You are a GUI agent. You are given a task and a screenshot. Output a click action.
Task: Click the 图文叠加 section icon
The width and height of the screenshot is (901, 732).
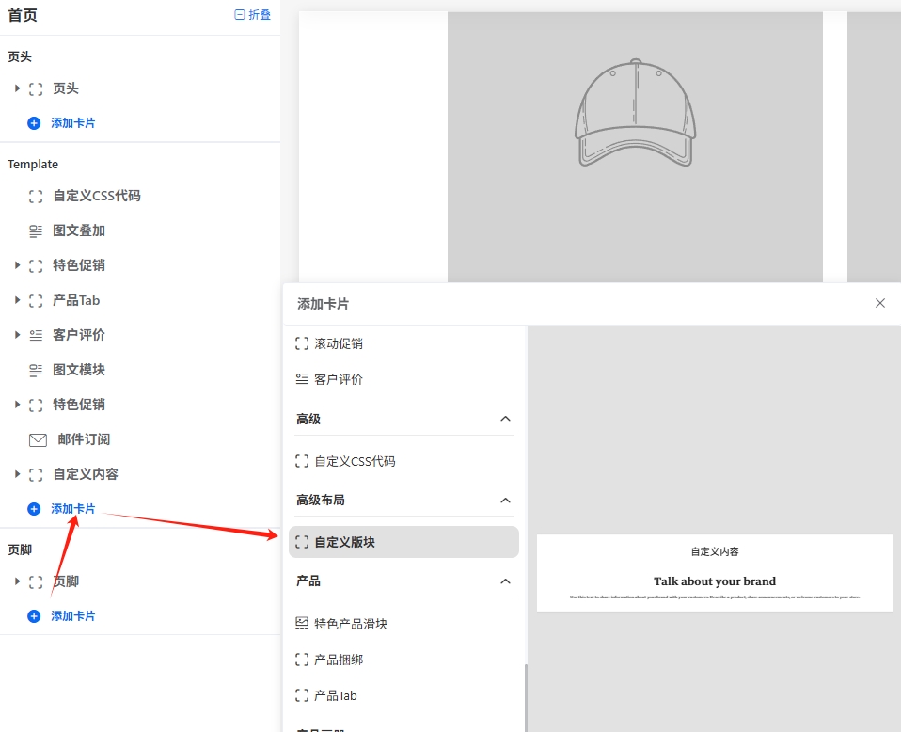[x=36, y=231]
